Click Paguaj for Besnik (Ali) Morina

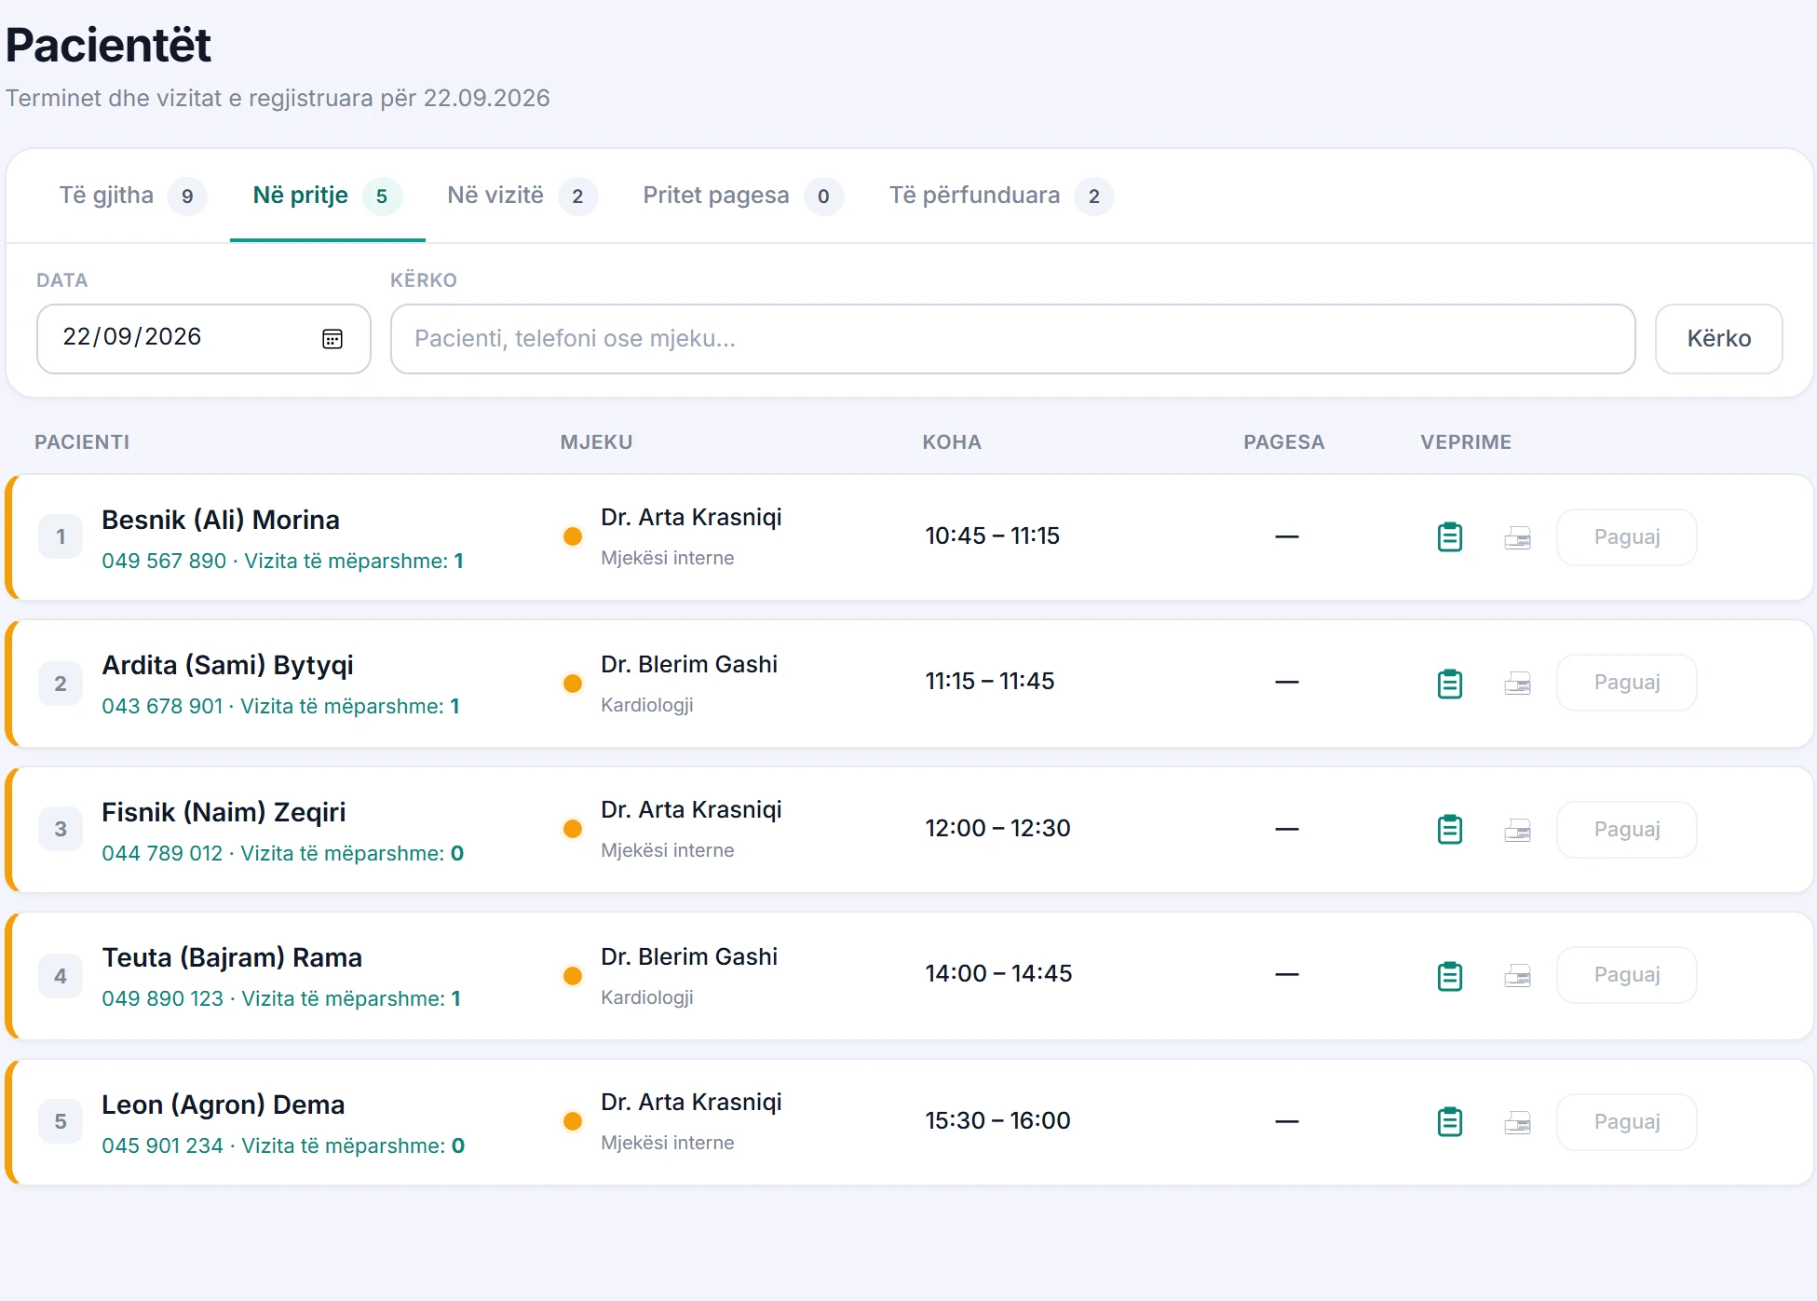point(1627,537)
